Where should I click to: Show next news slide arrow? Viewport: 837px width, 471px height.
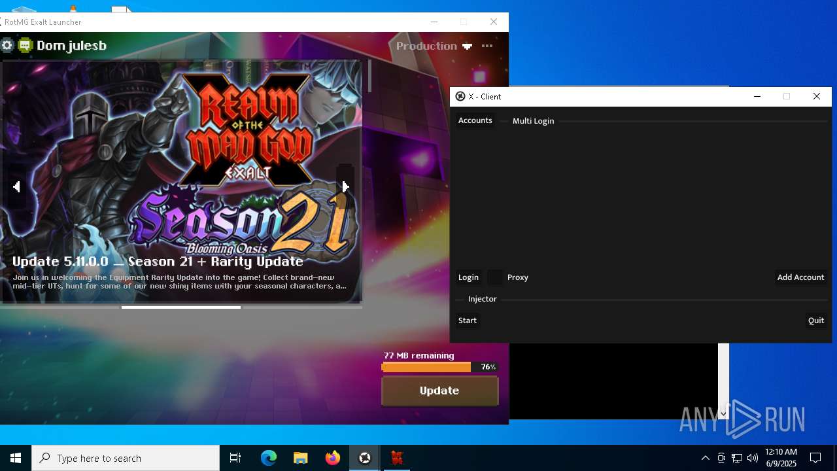click(345, 186)
